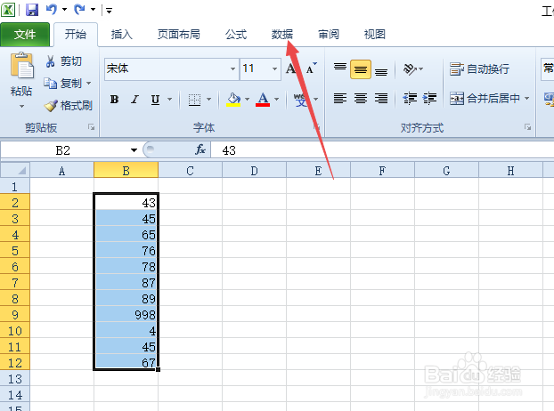This screenshot has width=554, height=411.
Task: Open the font name dropdown 宋体
Action: pos(232,68)
